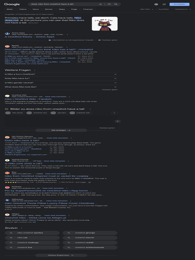Open the SafeSearch dropdown
Image resolution: width=195 pixels, height=260 pixels.
click(x=183, y=9)
